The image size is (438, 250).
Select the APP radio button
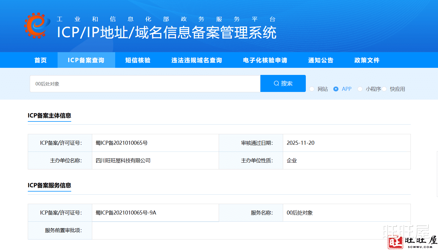336,89
